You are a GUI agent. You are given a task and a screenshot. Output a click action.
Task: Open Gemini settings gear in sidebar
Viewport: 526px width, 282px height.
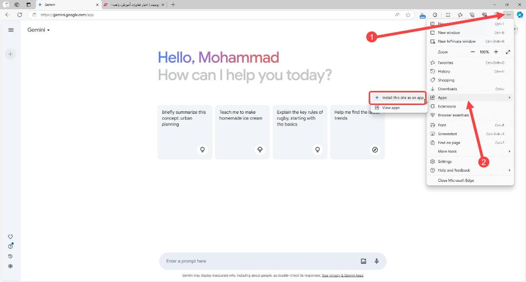10,266
